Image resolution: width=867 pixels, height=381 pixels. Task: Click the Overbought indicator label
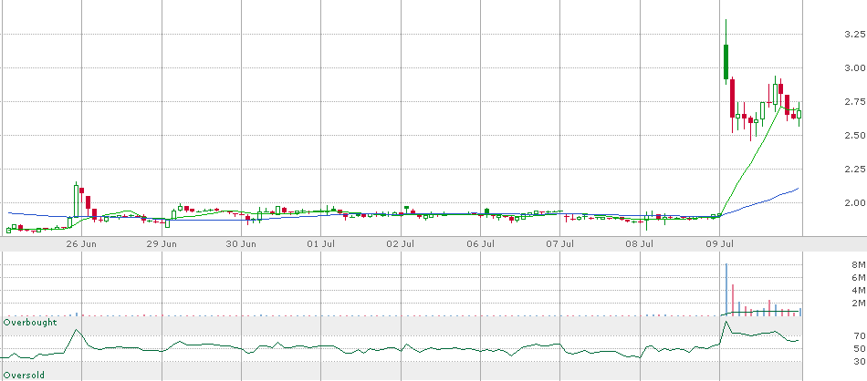(x=30, y=322)
